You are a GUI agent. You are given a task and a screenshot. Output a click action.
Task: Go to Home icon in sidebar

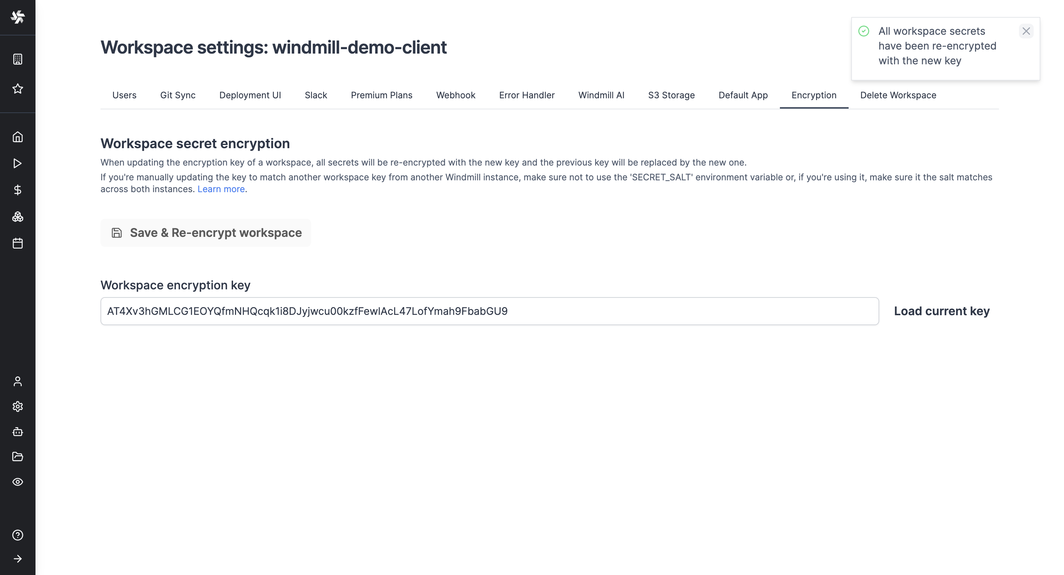point(17,137)
